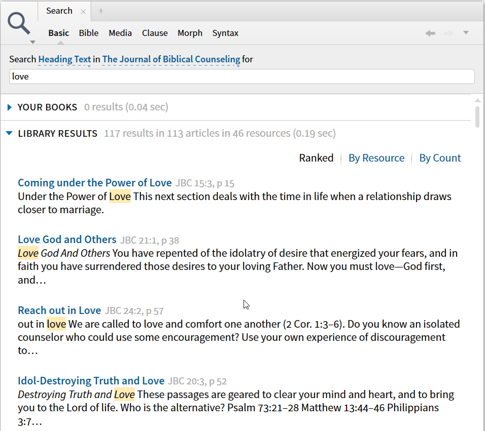485x431 pixels.
Task: Click the 'JBC 15:3, p 15' reference
Action: point(205,183)
